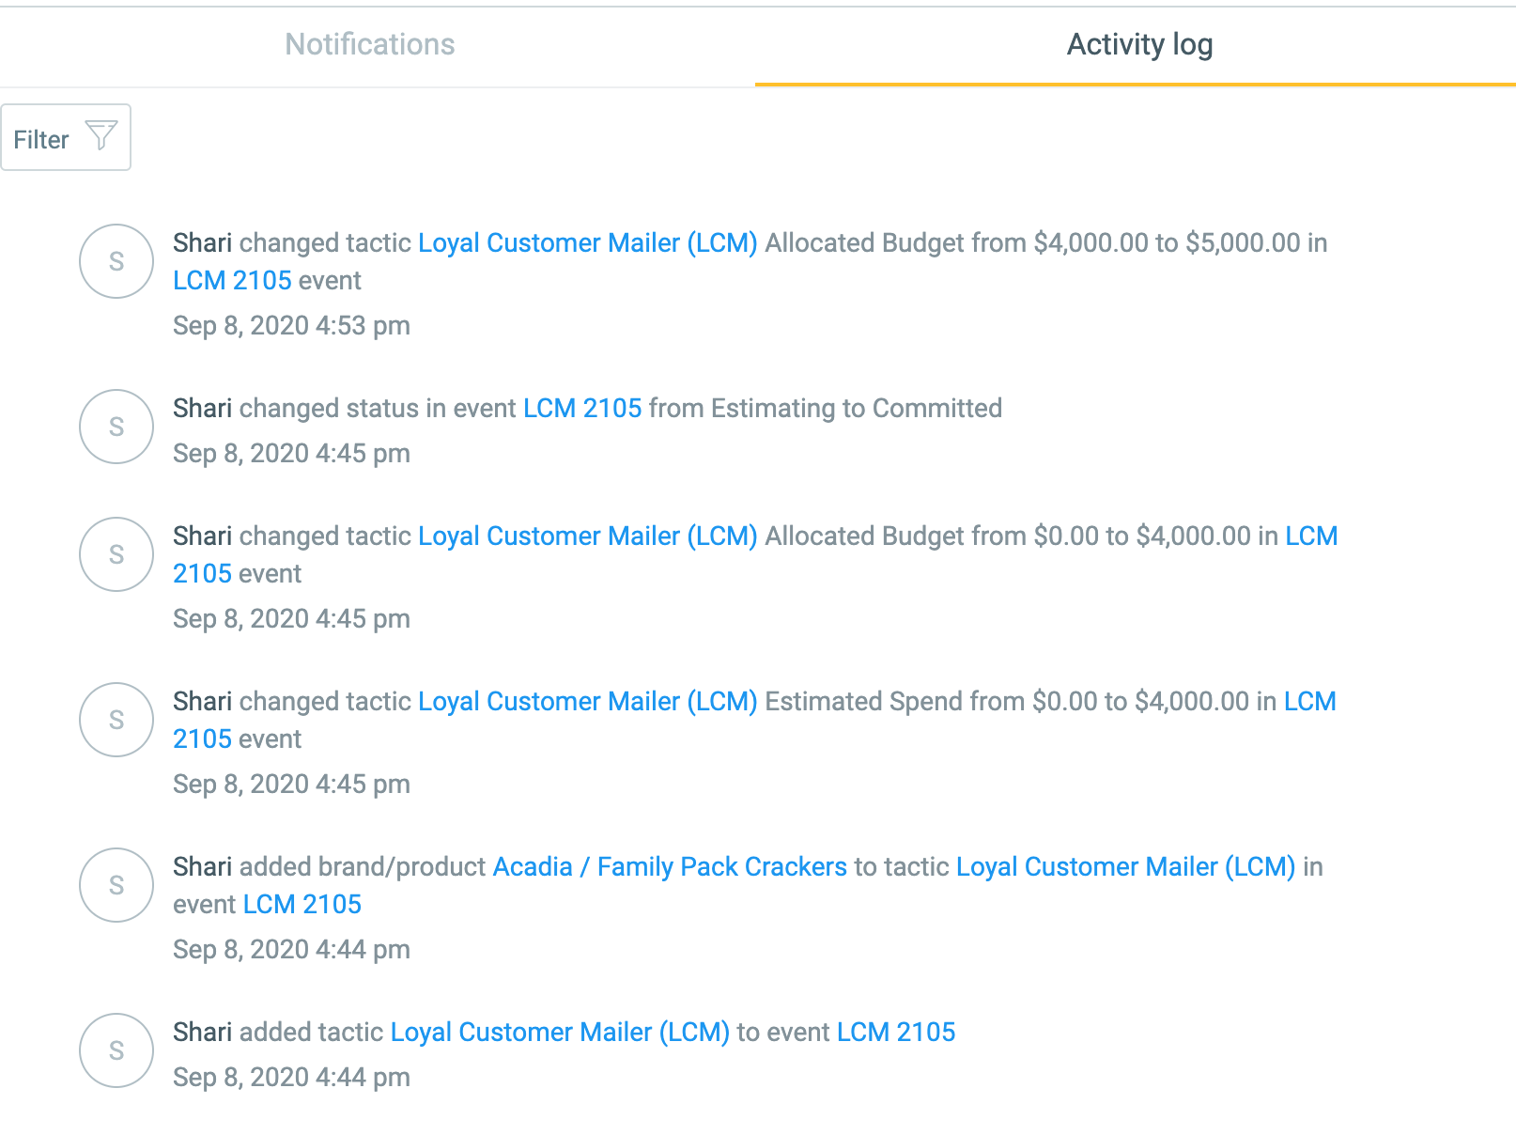Viewport: 1516px width, 1135px height.
Task: Select the Activity log tab
Action: coord(1139,44)
